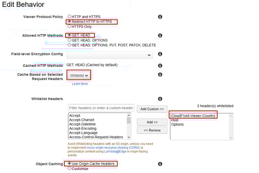Image resolution: width=259 pixels, height=173 pixels.
Task: Select whitelisted Options header
Action: point(177,124)
